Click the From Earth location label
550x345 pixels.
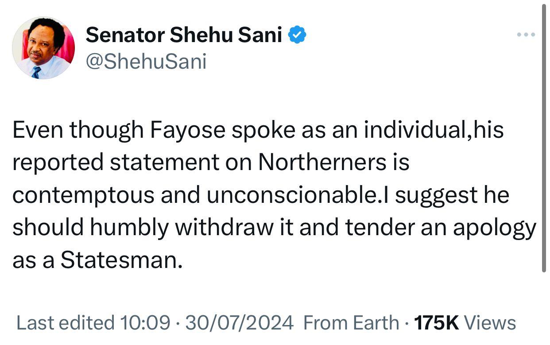(351, 323)
